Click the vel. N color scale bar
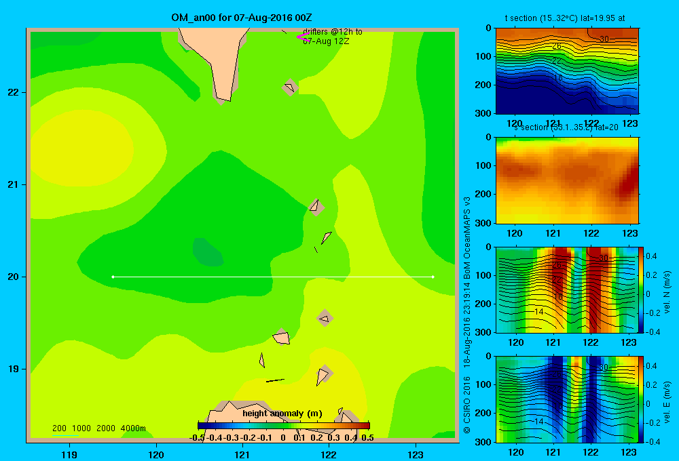Viewport: 679px width, 461px height. point(642,289)
